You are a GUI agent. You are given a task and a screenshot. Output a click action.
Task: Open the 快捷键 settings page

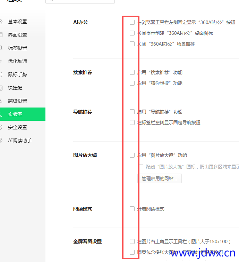click(15, 88)
